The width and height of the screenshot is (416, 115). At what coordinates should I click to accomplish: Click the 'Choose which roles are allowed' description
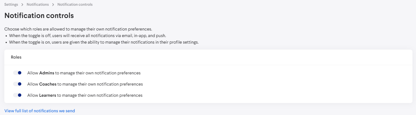(x=78, y=29)
